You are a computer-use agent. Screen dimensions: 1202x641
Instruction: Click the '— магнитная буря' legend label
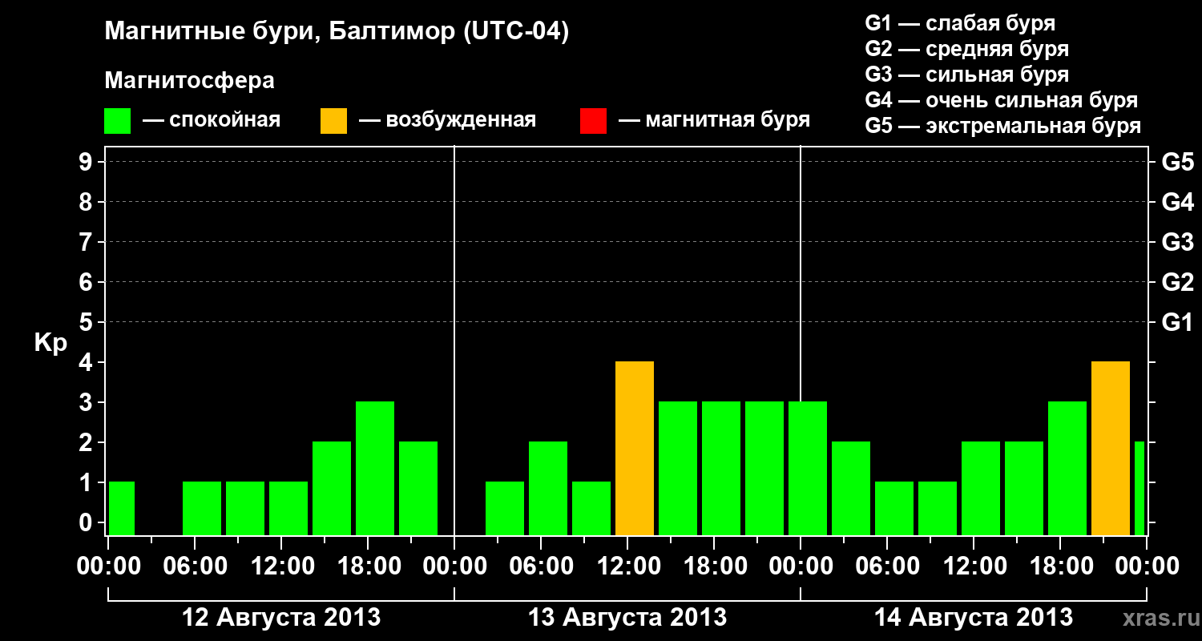coord(715,120)
